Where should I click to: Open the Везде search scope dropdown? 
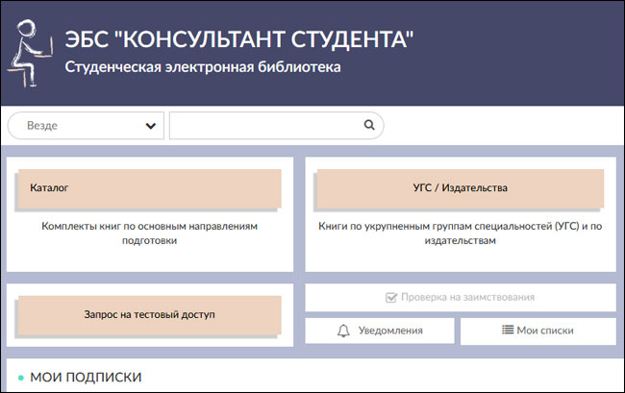coord(86,126)
